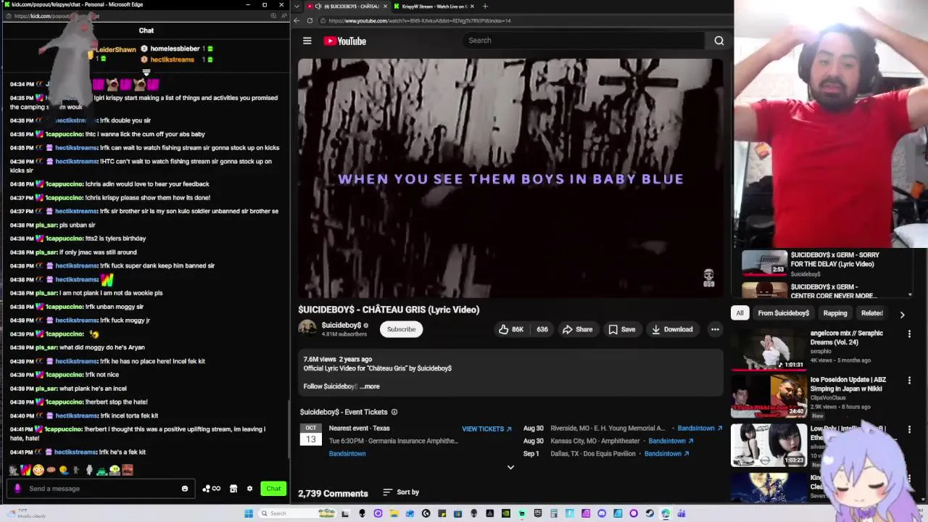Select the All filter chip
Image resolution: width=928 pixels, height=522 pixels.
(739, 313)
